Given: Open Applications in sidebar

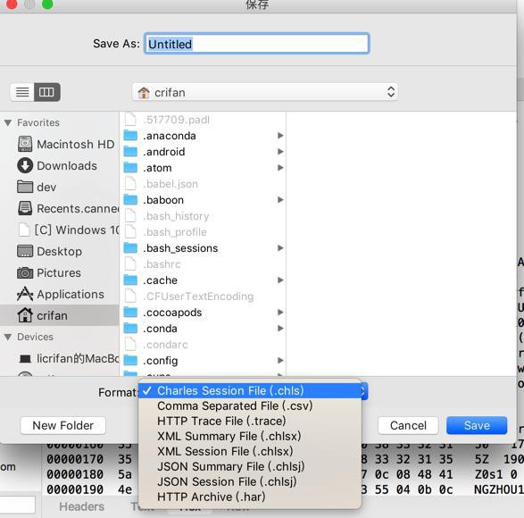Looking at the screenshot, I should pos(61,294).
